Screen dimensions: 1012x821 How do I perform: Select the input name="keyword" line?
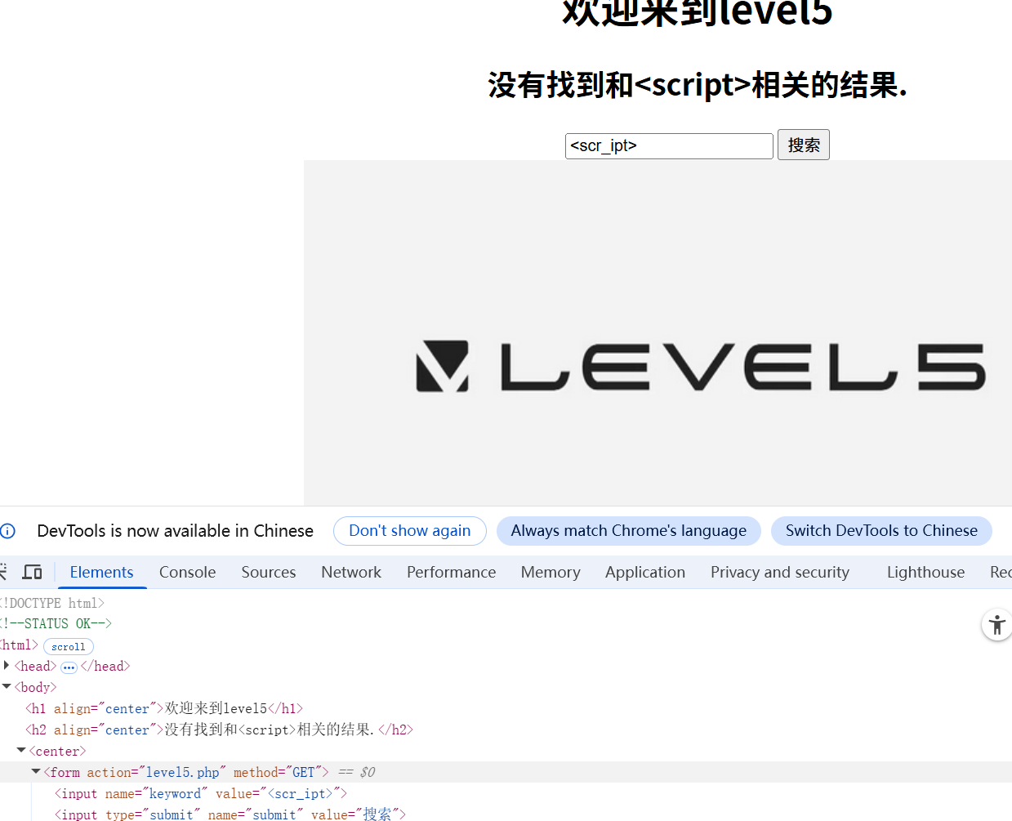pyautogui.click(x=201, y=793)
